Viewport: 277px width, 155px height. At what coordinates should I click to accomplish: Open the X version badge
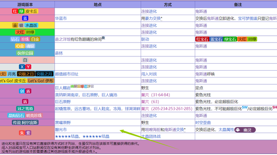(22, 67)
